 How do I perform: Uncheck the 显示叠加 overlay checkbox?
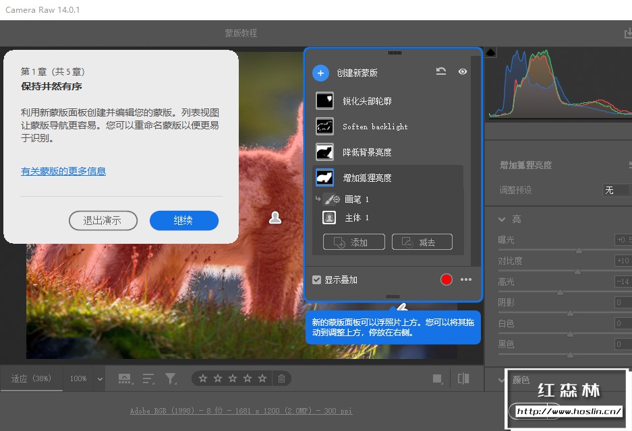pyautogui.click(x=317, y=279)
